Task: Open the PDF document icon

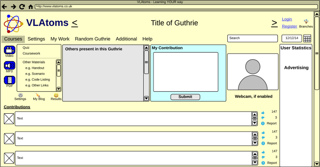Action: point(9,80)
